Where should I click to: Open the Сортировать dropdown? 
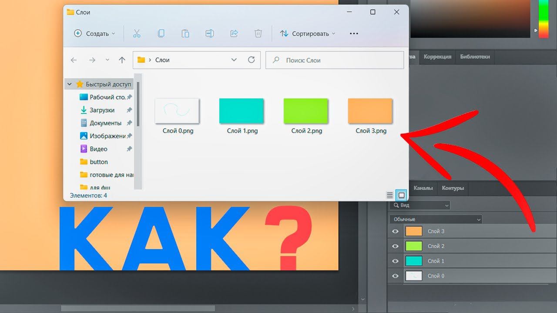click(x=308, y=33)
